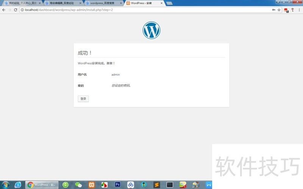Click the 成功！ heading
This screenshot has height=189, width=303.
(84, 53)
